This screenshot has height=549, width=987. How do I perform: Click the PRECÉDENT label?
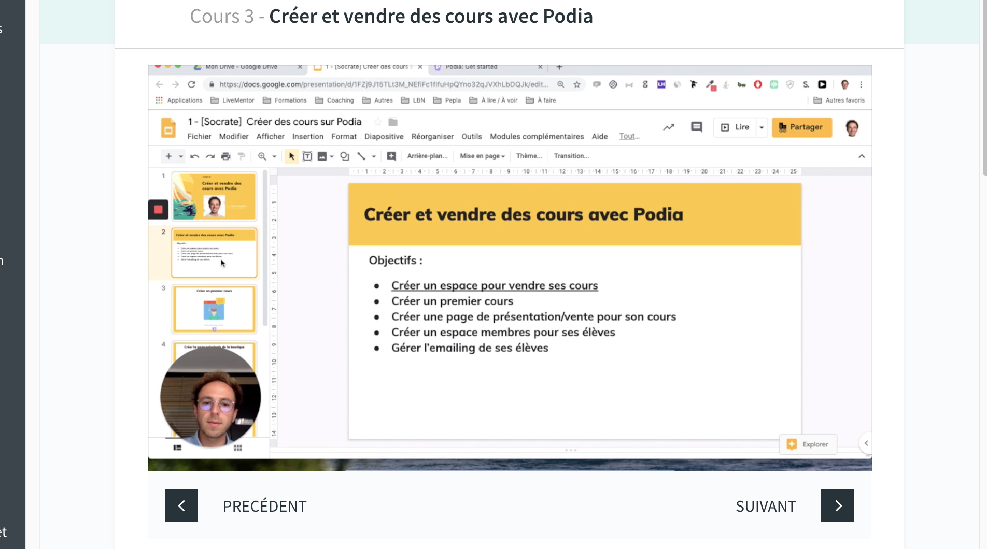coord(265,506)
